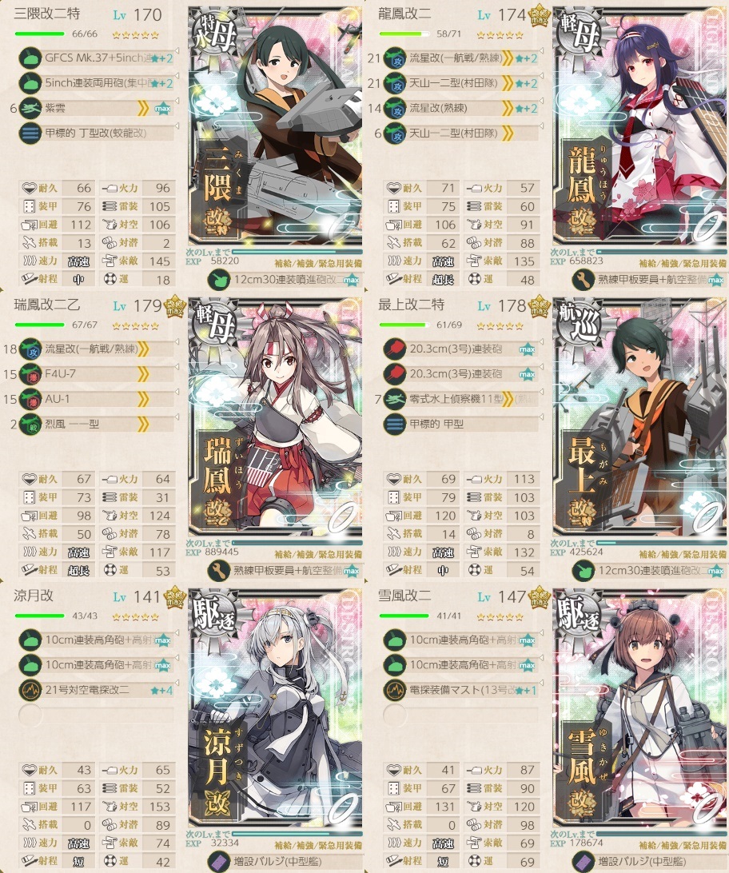729x873 pixels.
Task: Open the 補給/補強/緊急用装備 label under 最上
Action: pyautogui.click(x=683, y=555)
